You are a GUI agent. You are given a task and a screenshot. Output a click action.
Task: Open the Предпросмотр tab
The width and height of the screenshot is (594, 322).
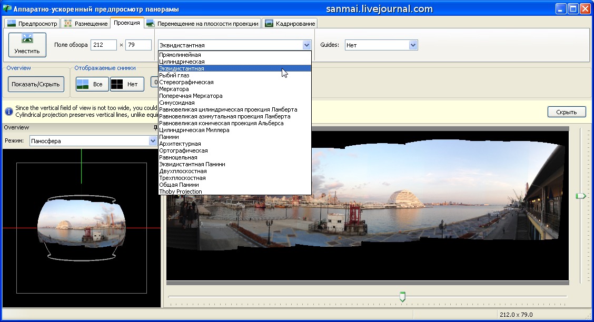32,23
